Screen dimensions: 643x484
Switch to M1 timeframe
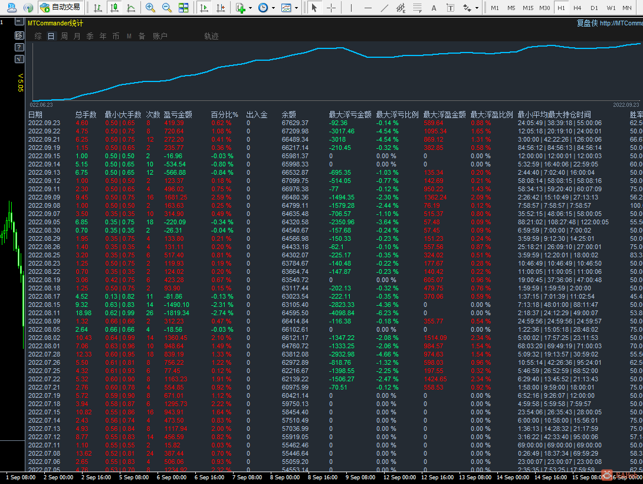click(x=495, y=8)
